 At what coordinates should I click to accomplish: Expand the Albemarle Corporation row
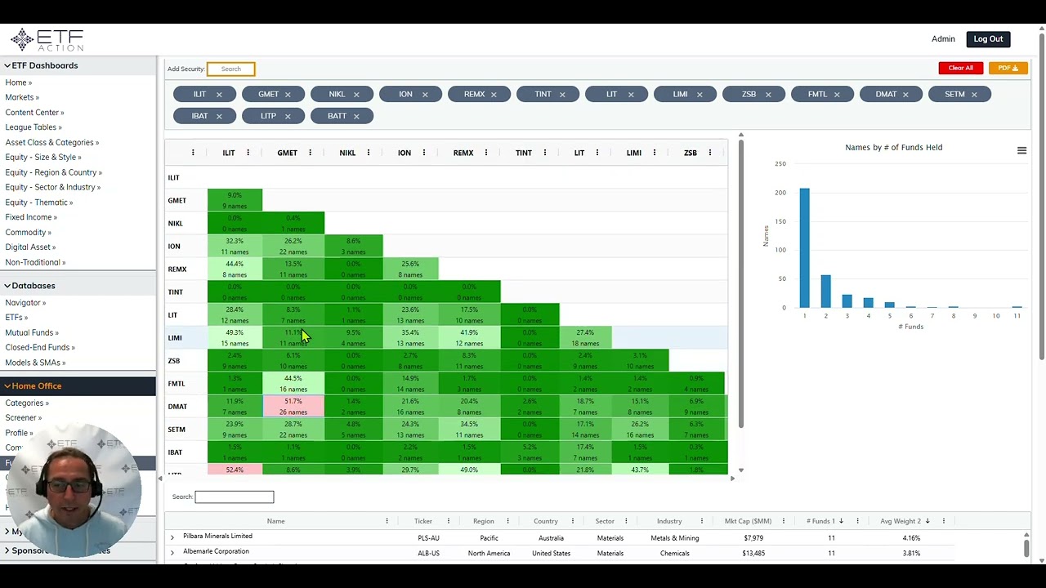[x=172, y=553]
